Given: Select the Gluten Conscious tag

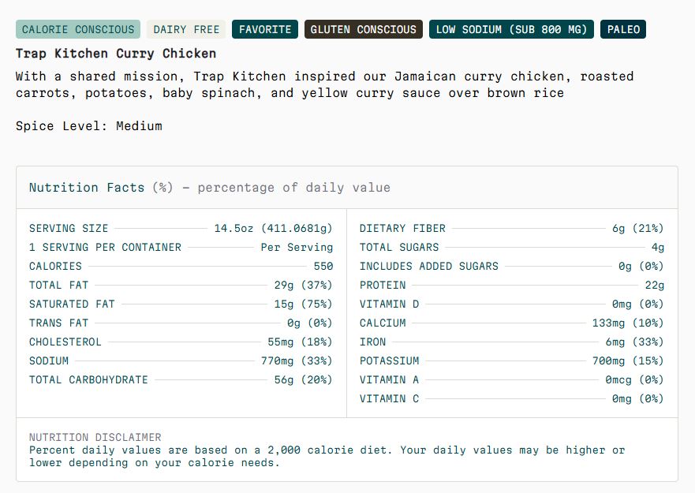Looking at the screenshot, I should [364, 29].
